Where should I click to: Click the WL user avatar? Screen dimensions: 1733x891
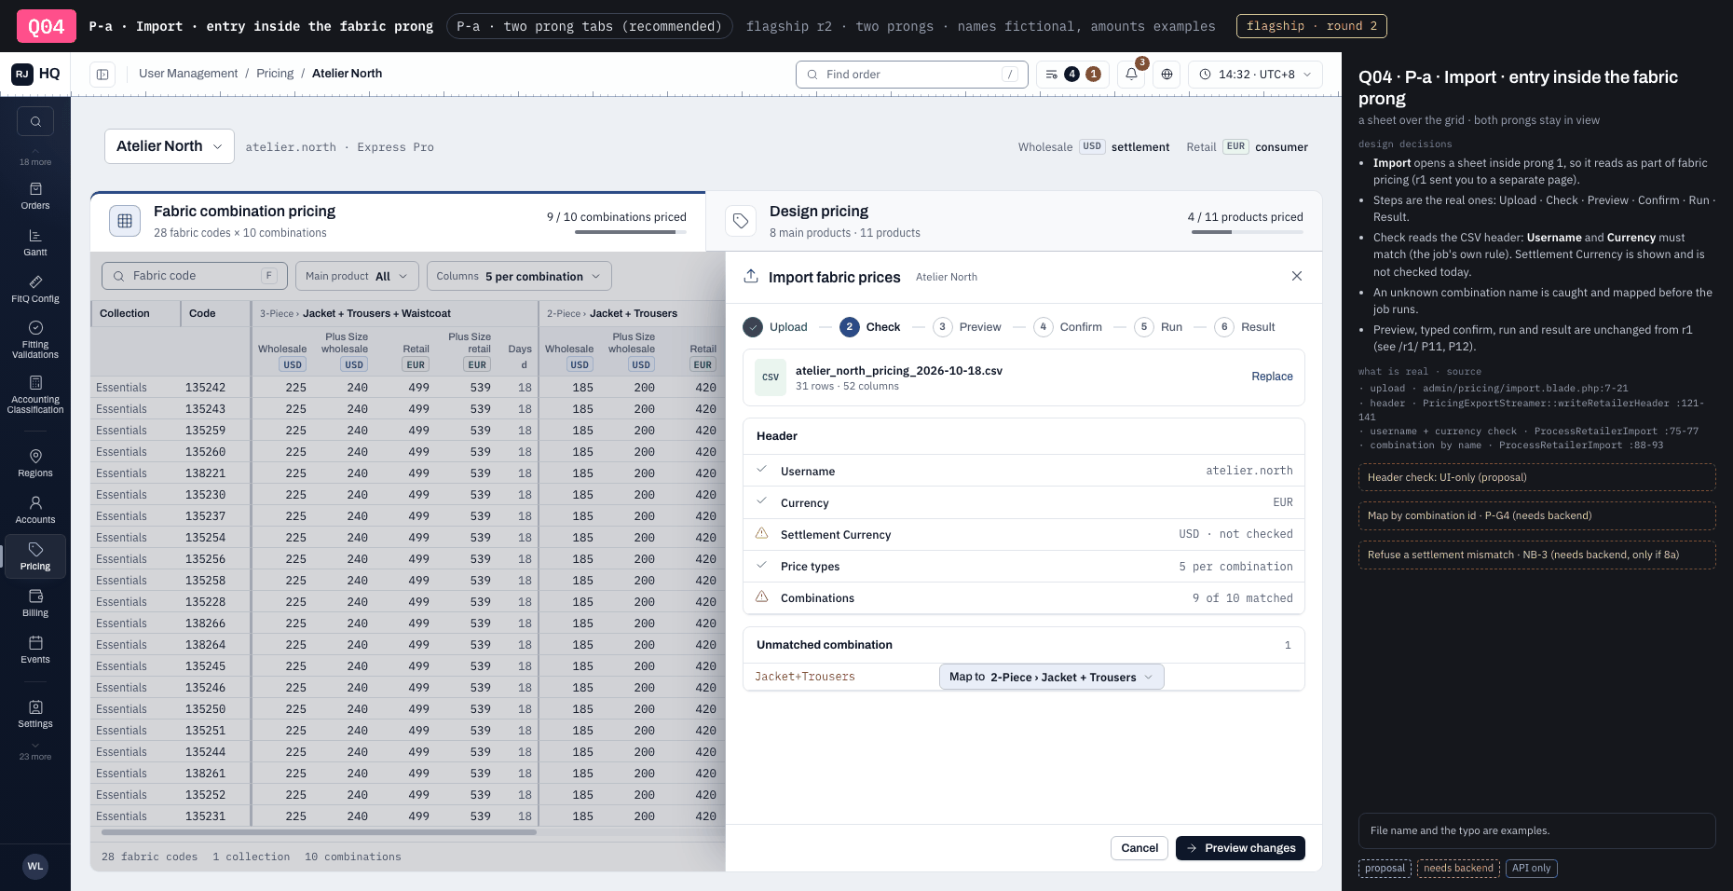click(x=35, y=866)
